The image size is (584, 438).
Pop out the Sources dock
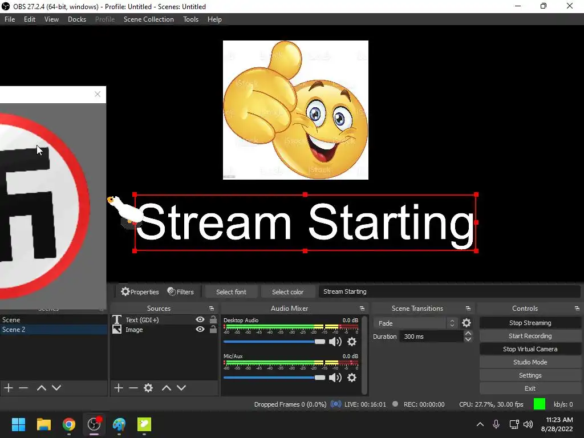[212, 309]
